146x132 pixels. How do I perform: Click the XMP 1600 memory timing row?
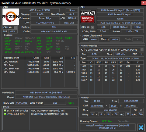coord(112,66)
